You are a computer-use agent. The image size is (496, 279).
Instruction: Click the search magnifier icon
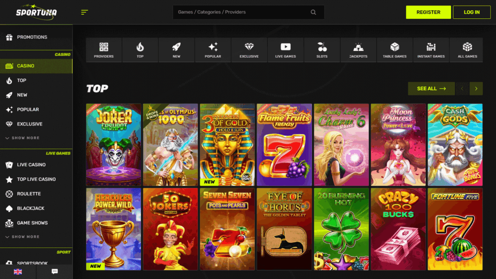click(x=313, y=12)
